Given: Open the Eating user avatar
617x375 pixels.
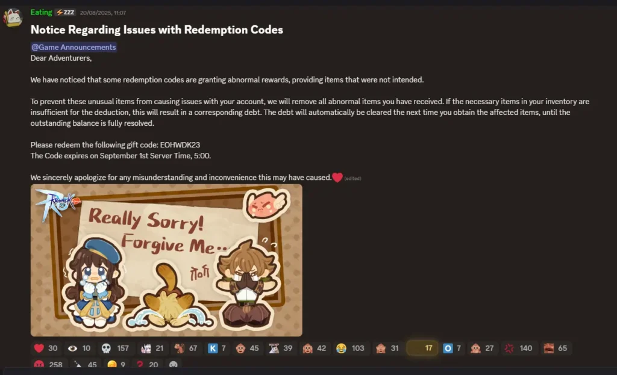Looking at the screenshot, I should (13, 17).
